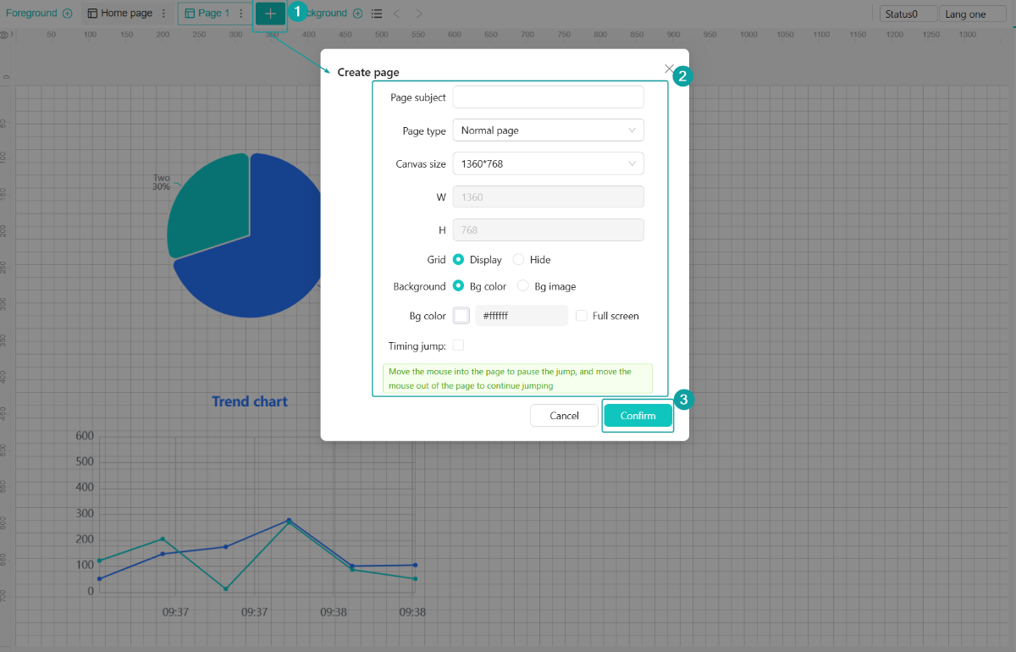
Task: Choose the Bg image background option
Action: [x=523, y=286]
